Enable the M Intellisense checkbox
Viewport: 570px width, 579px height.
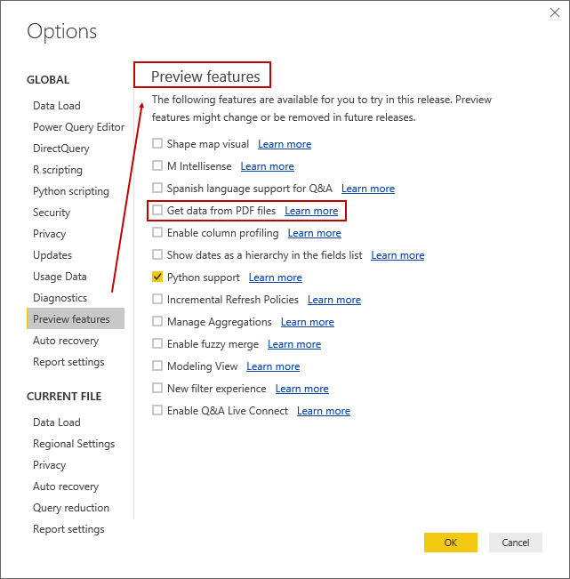coord(157,166)
